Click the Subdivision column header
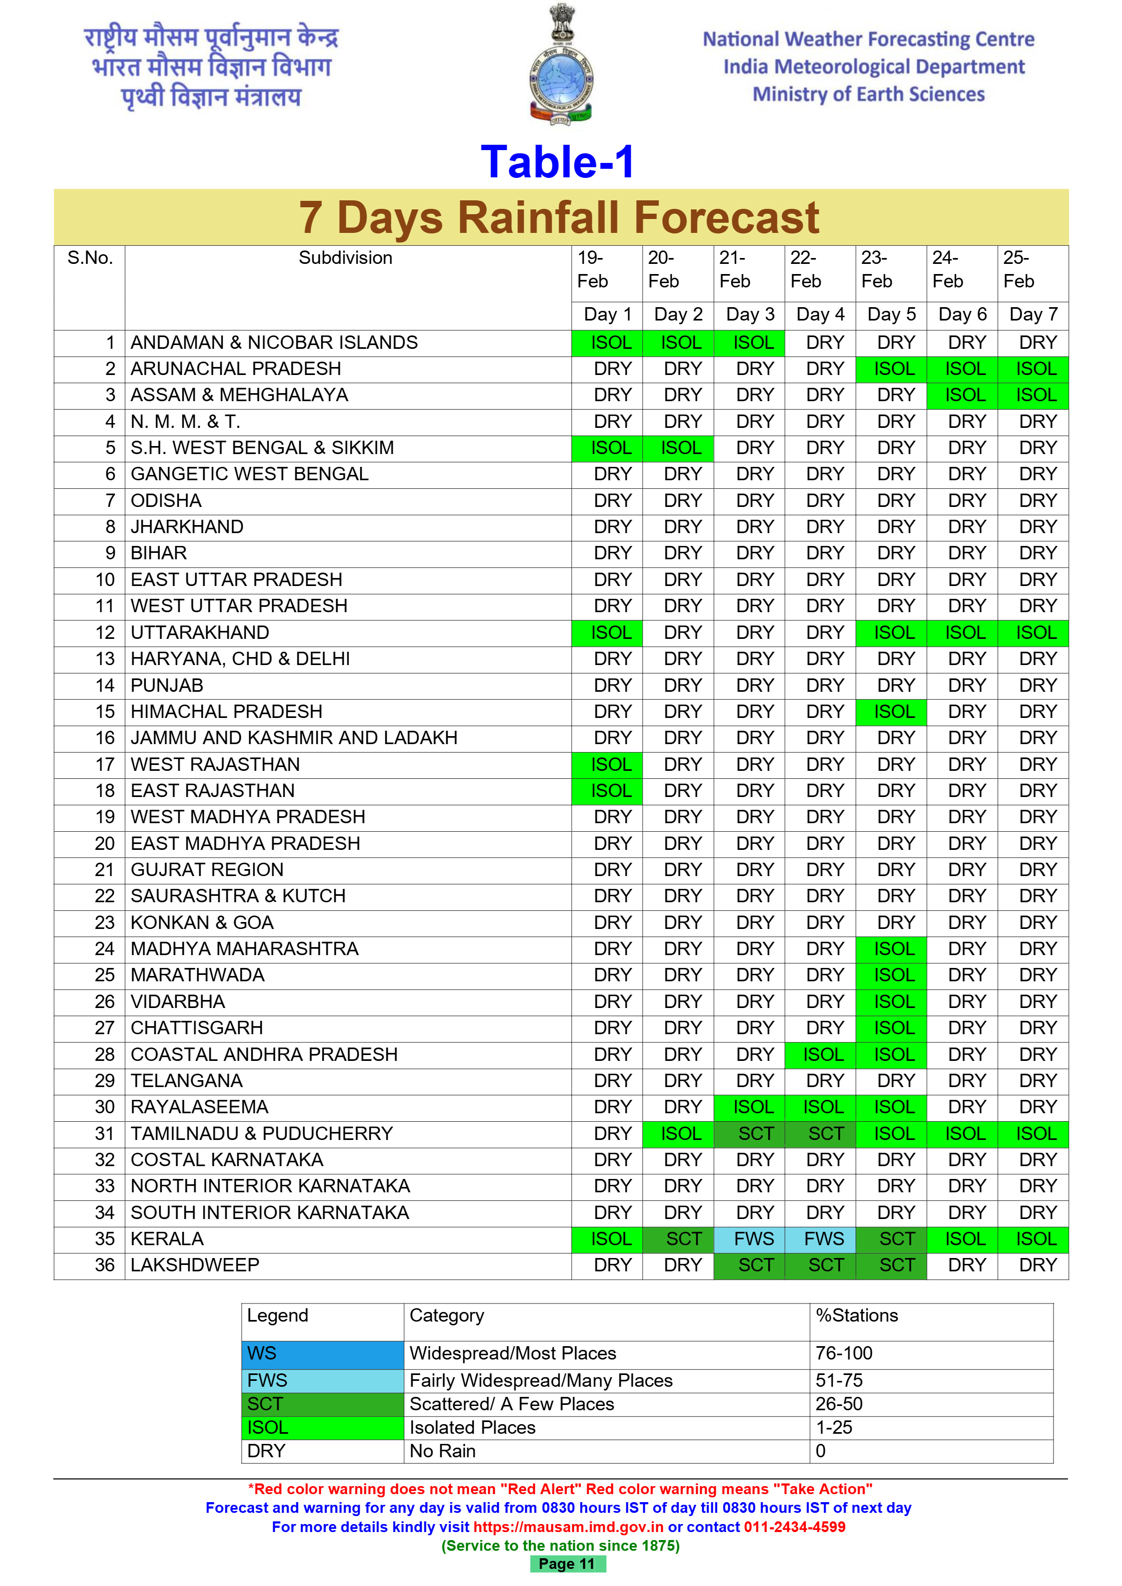 (x=346, y=259)
